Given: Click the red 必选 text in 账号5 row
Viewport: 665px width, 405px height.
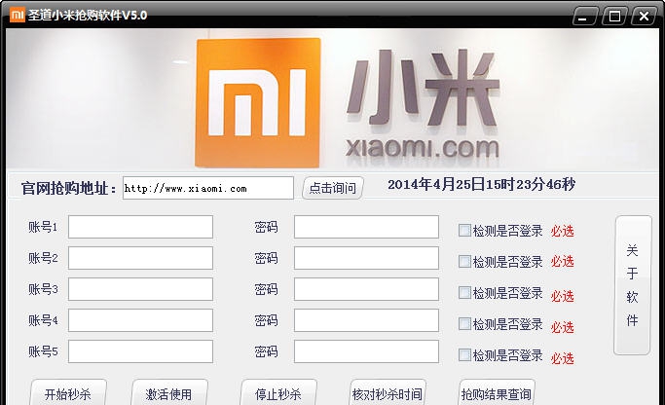Looking at the screenshot, I should (563, 358).
